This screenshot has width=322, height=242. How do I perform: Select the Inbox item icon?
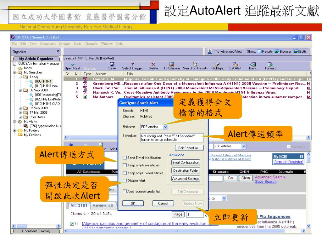(20, 68)
